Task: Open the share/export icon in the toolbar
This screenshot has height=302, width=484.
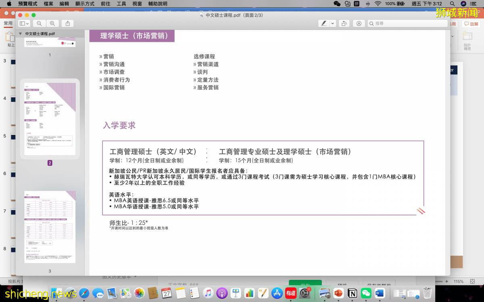Action: tap(68, 23)
